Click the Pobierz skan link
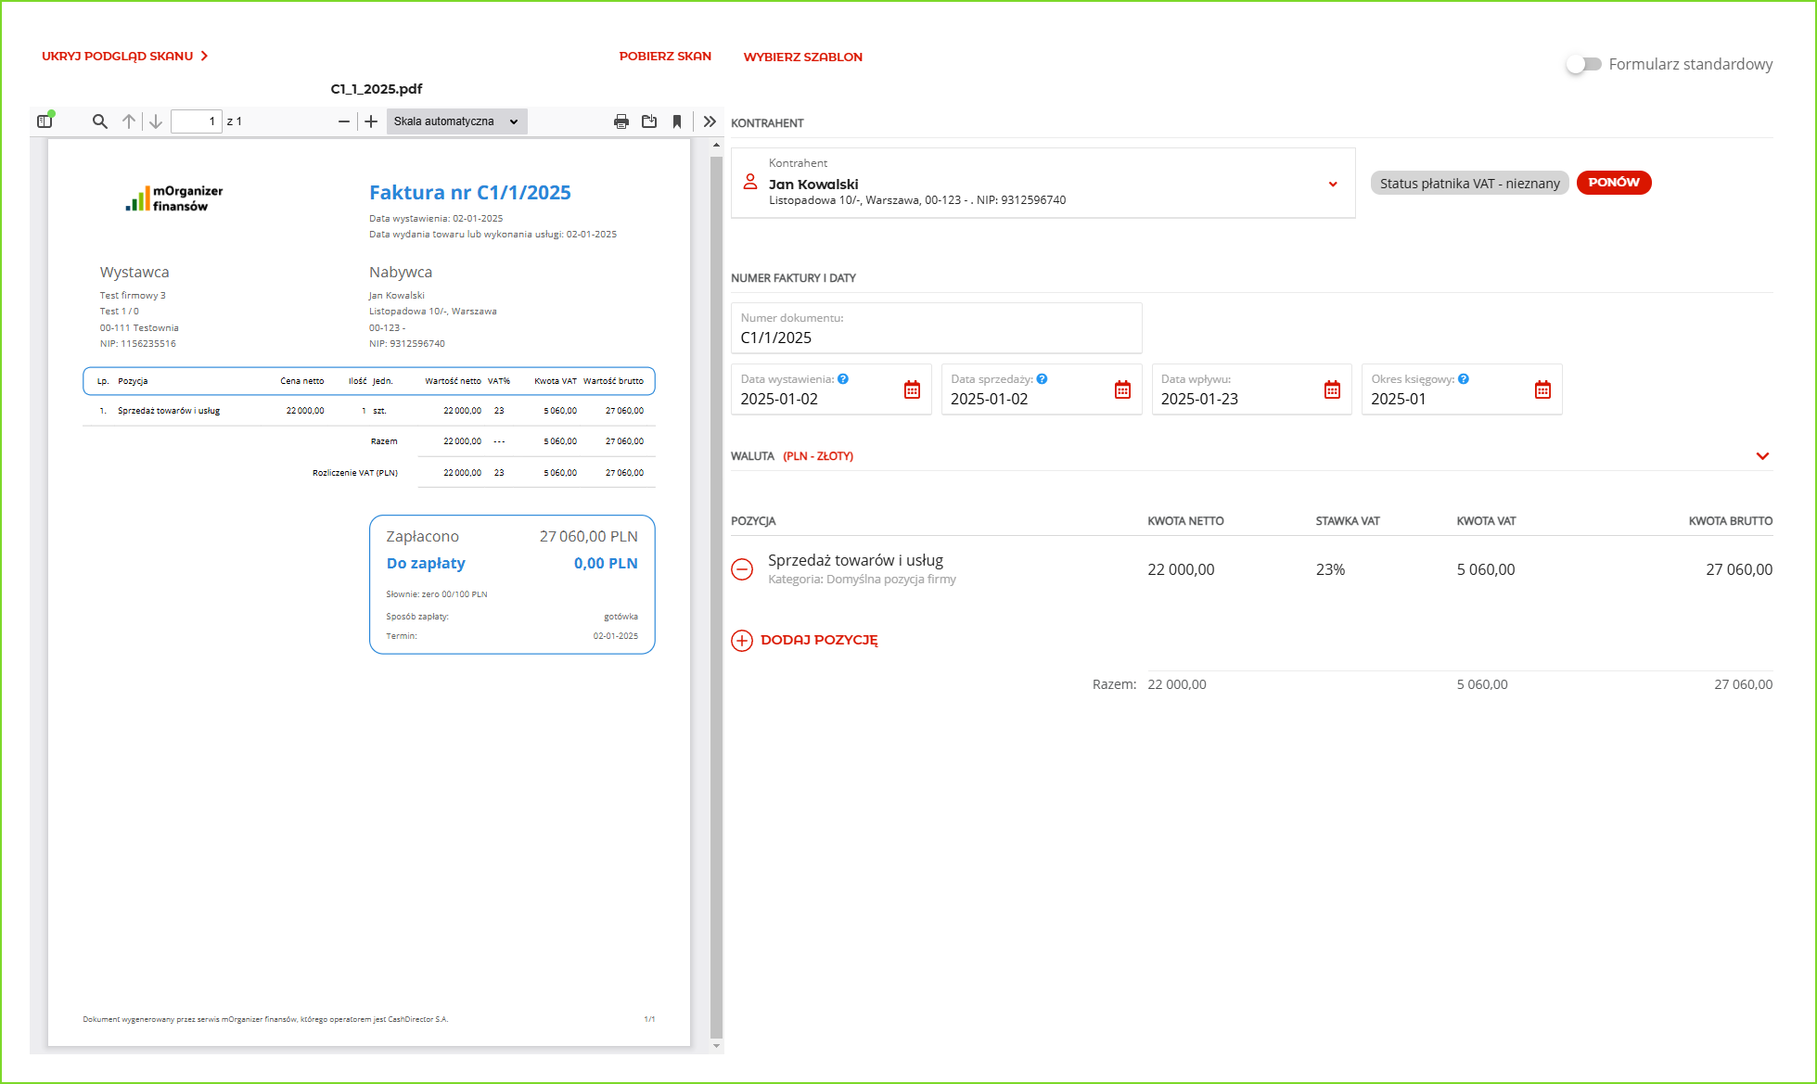This screenshot has height=1084, width=1817. (x=665, y=57)
